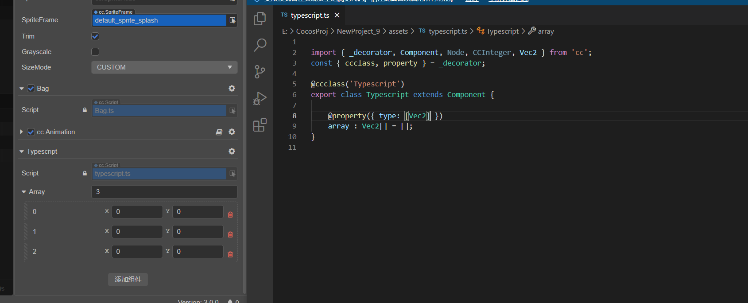Delete Array element 1
Viewport: 748px width, 303px height.
point(230,234)
